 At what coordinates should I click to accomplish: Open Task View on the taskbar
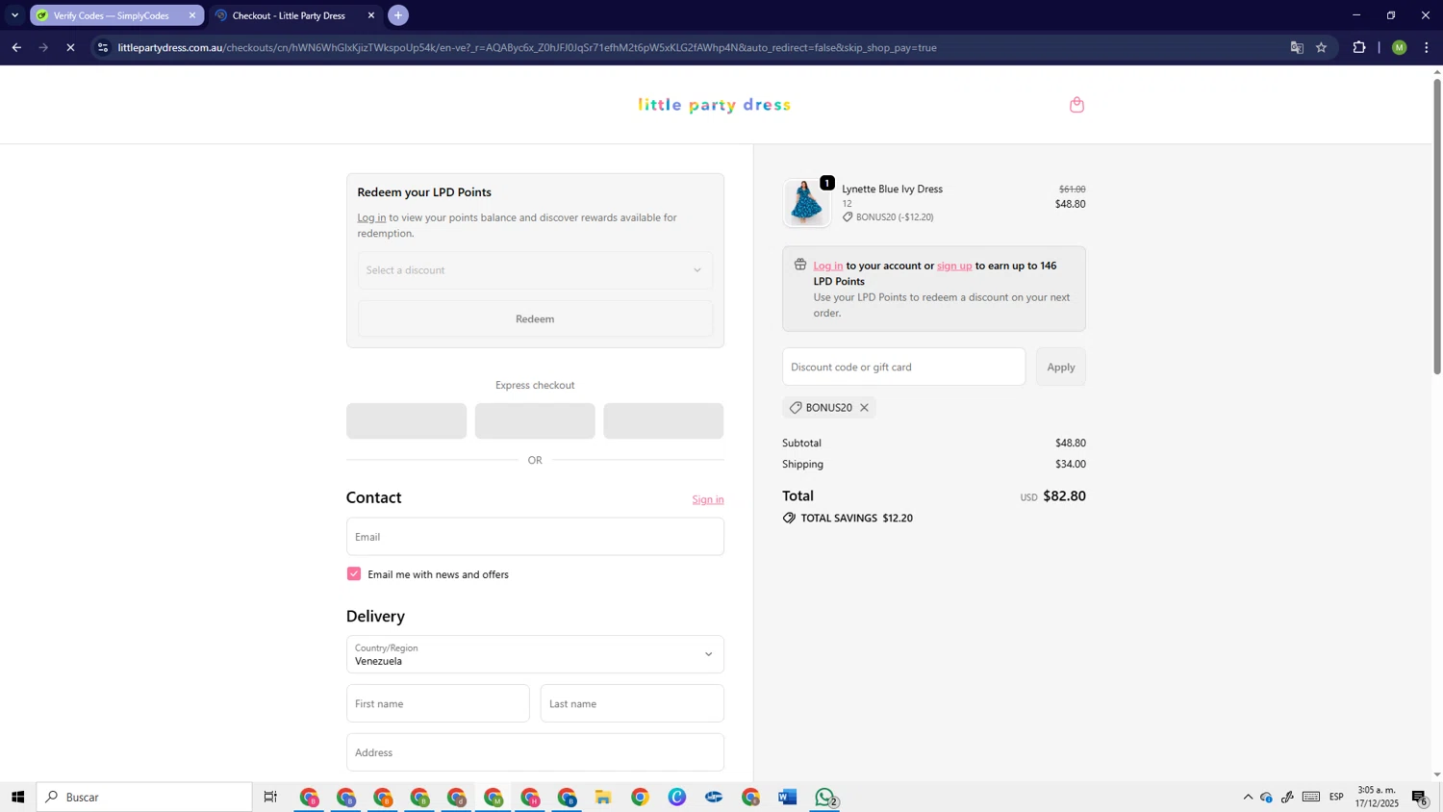click(x=270, y=797)
